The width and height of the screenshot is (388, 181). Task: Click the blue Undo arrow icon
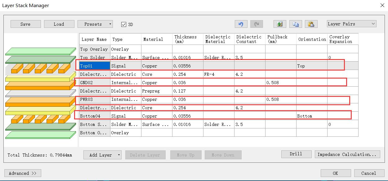241,24
